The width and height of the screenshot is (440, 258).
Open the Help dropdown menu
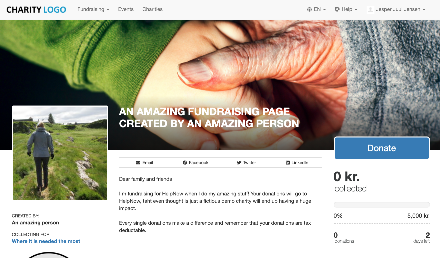tap(346, 9)
